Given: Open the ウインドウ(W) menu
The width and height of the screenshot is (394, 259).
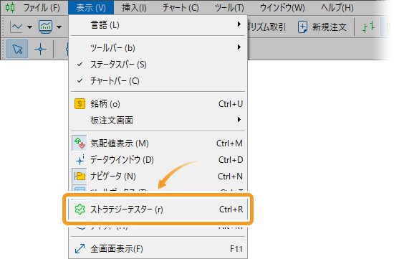Looking at the screenshot, I should 282,8.
